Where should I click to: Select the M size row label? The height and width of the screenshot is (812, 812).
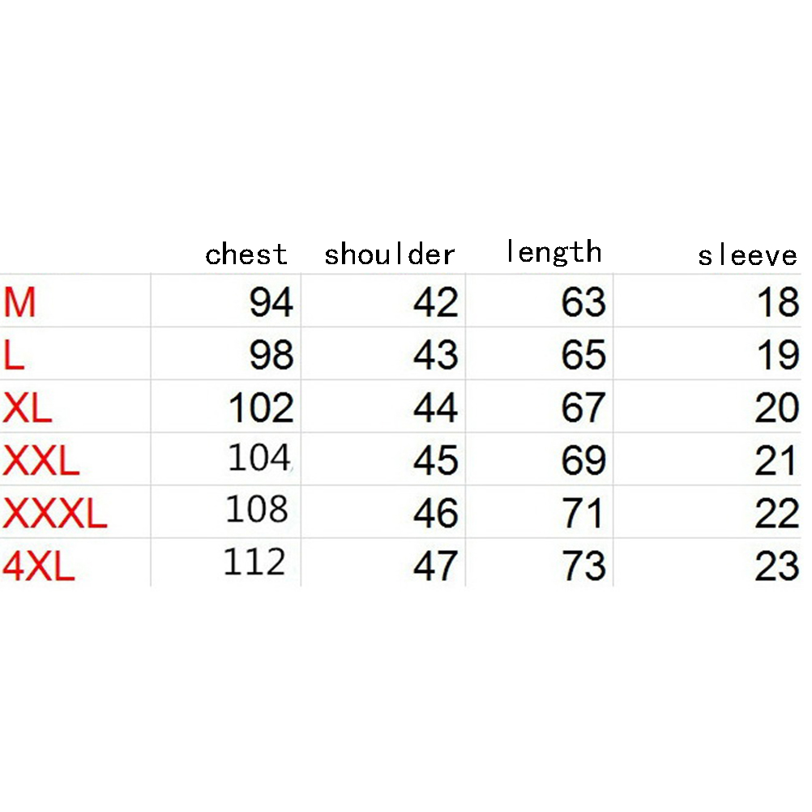pyautogui.click(x=20, y=302)
